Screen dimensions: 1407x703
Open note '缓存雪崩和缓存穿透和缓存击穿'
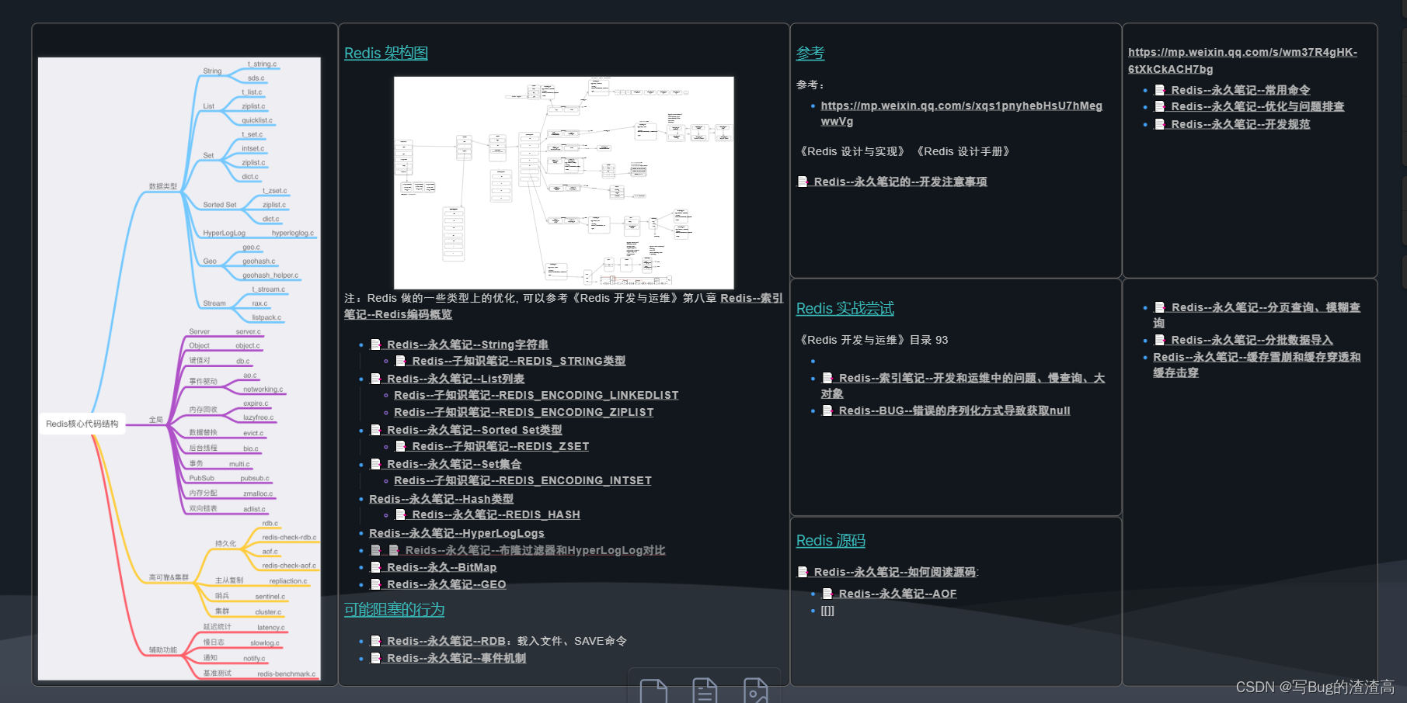1257,365
